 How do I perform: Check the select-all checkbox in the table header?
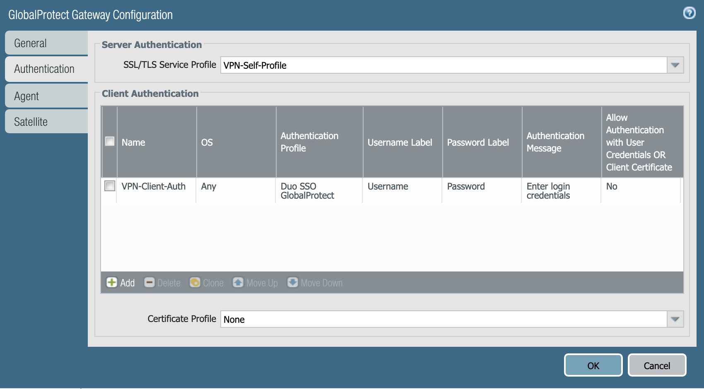(110, 141)
